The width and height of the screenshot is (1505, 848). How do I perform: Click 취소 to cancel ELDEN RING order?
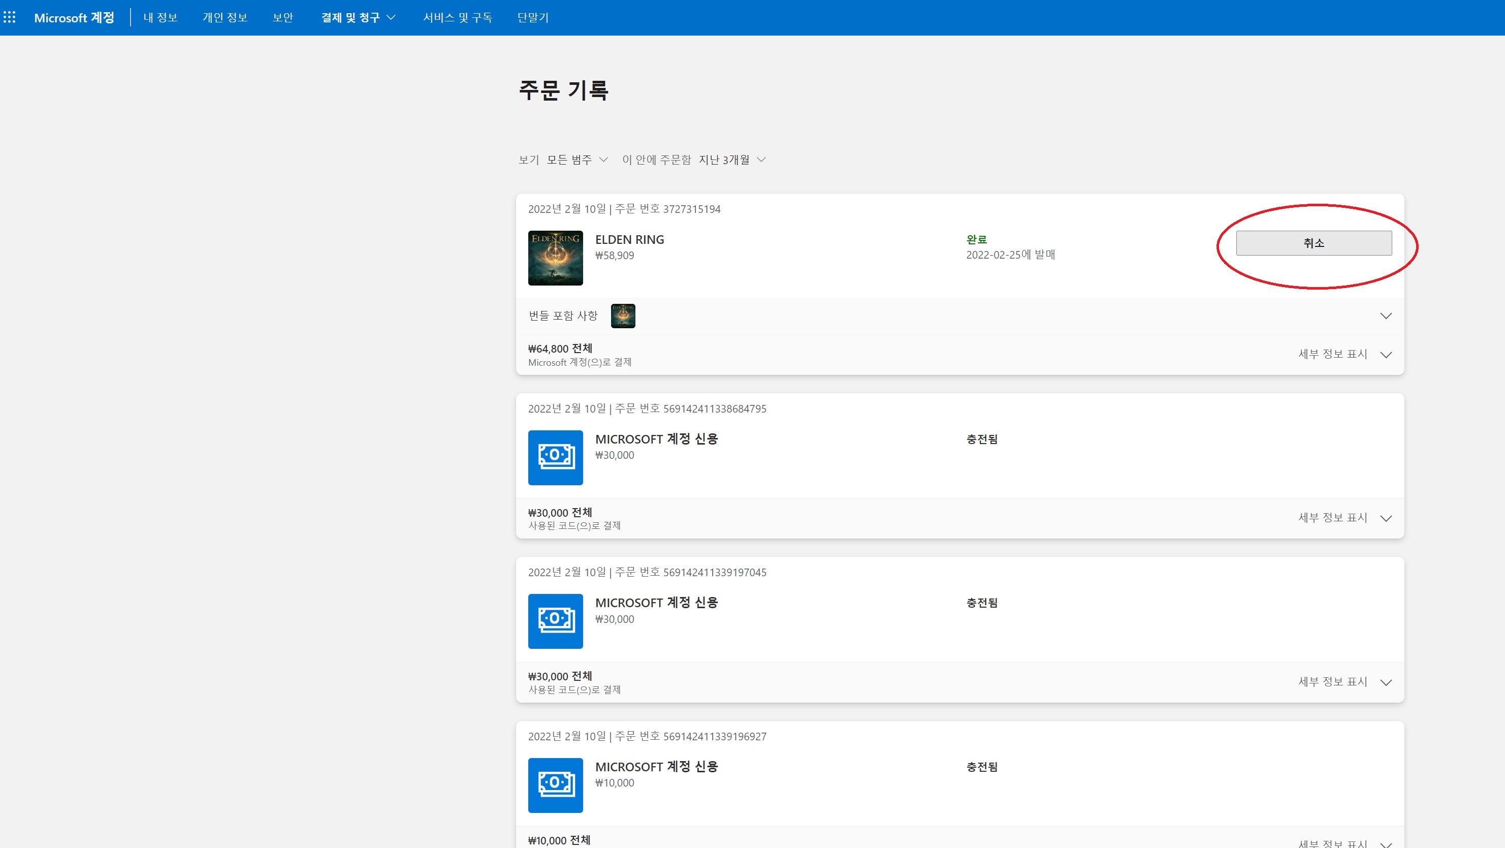pyautogui.click(x=1314, y=243)
